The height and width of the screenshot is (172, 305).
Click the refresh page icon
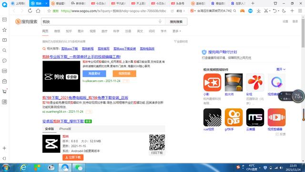pos(30,11)
